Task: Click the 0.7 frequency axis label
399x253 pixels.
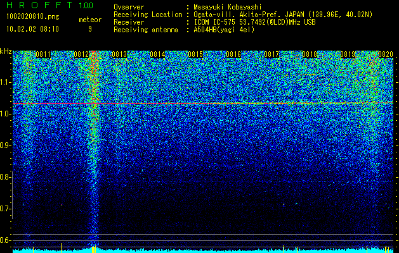Action: (5, 209)
